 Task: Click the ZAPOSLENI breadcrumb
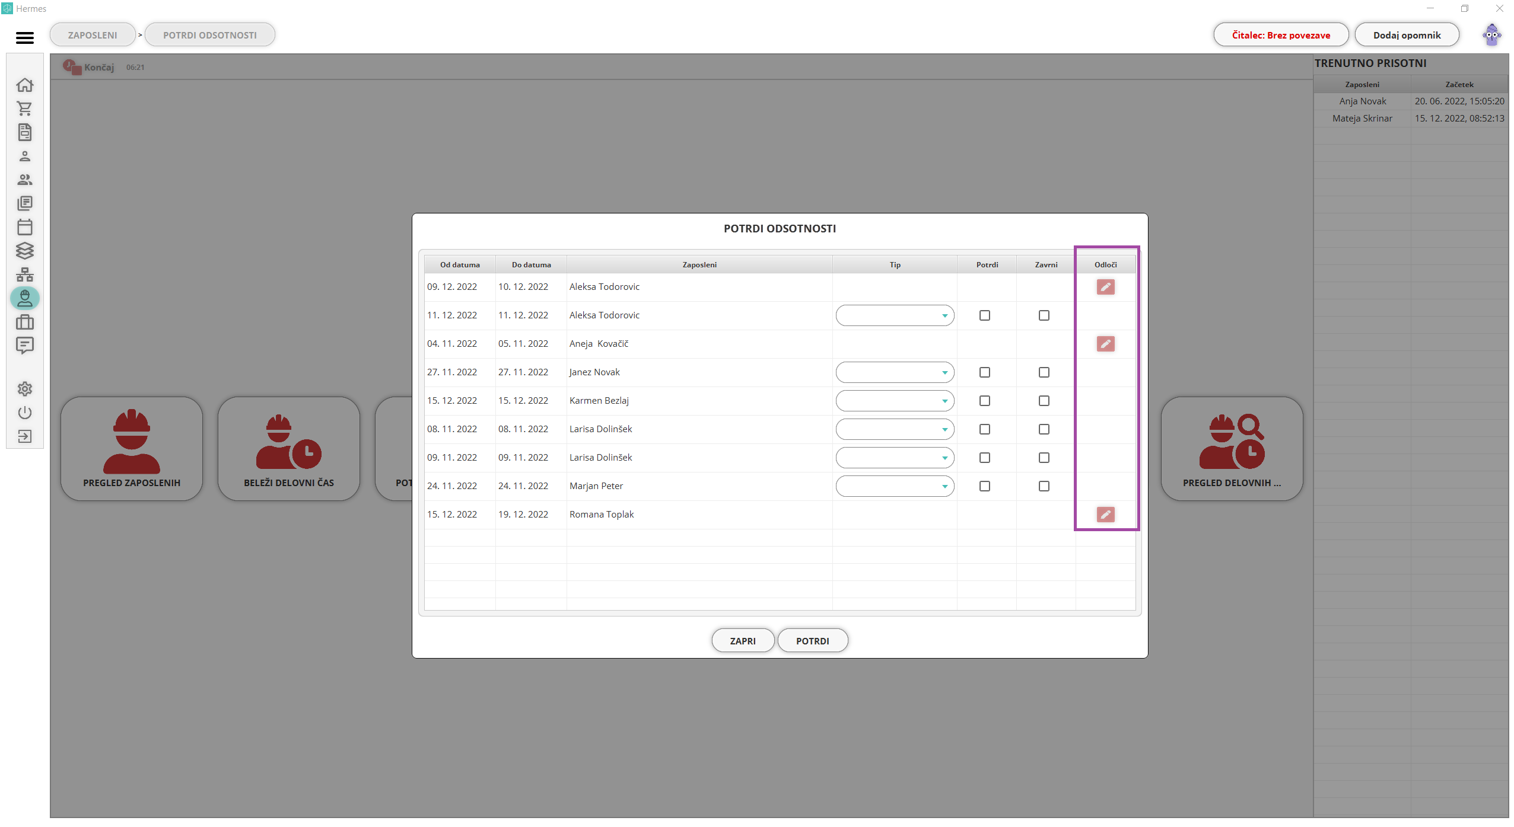93,35
